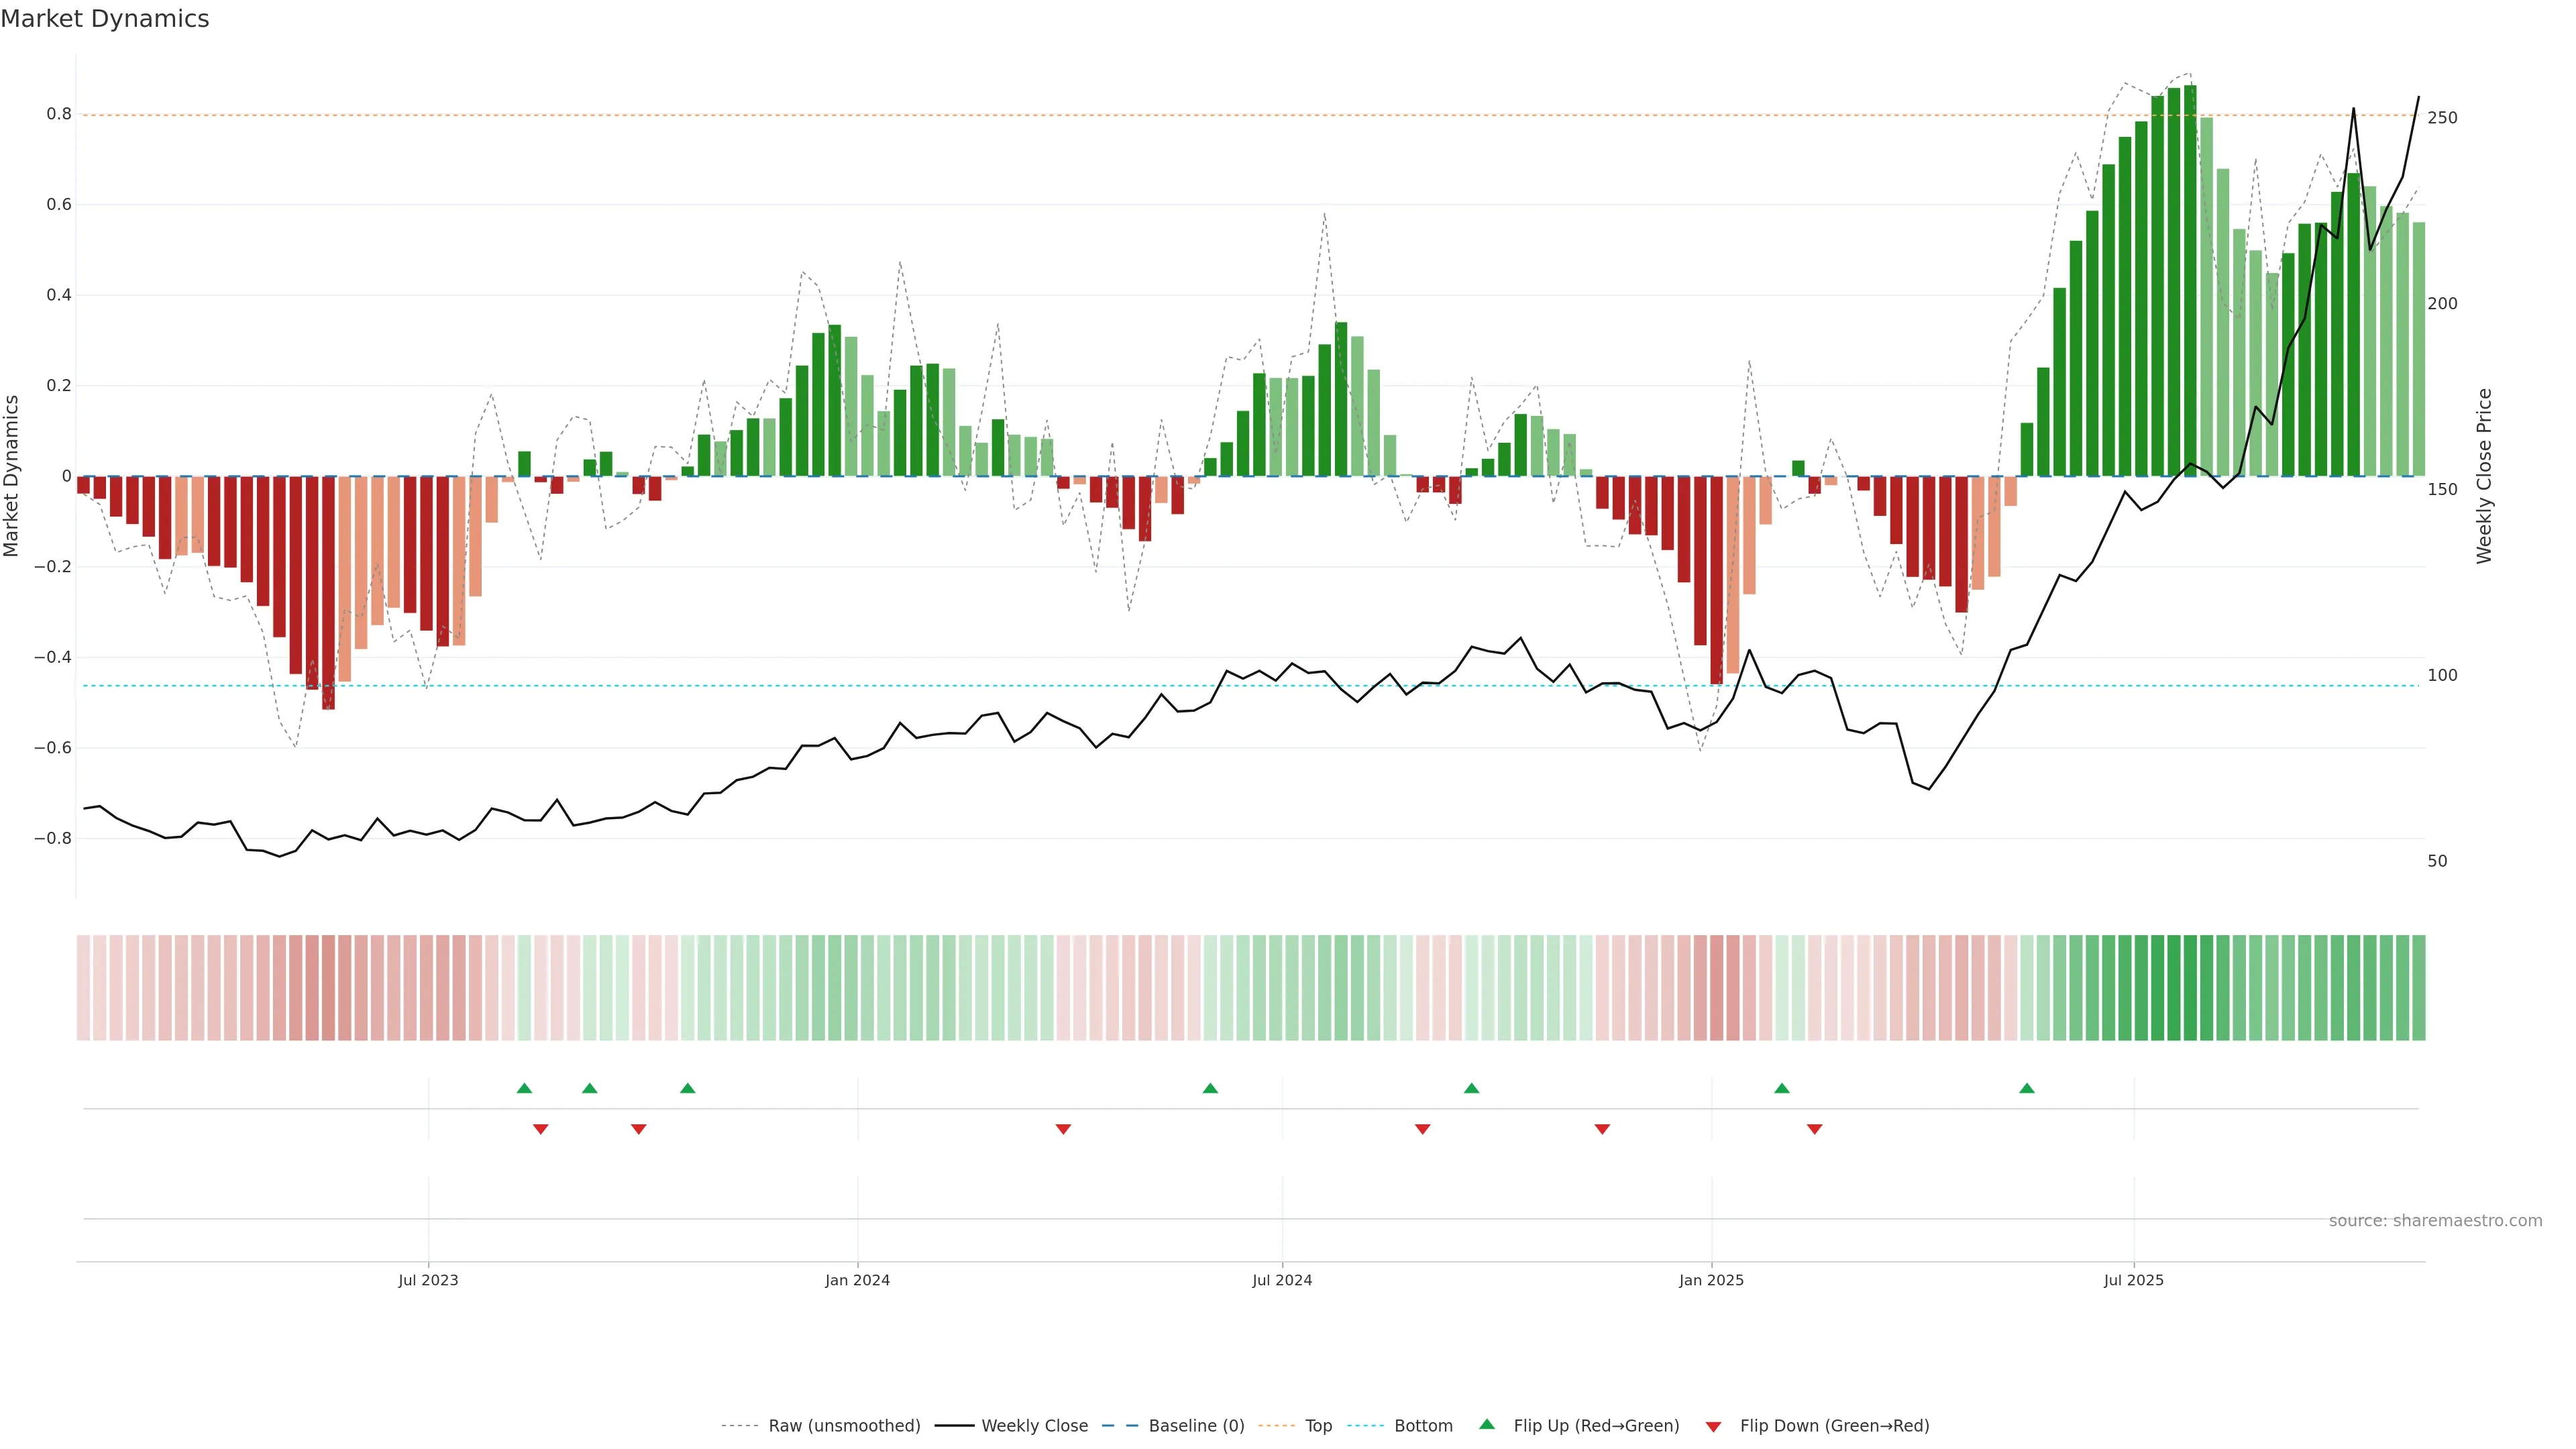
Task: Click the first red flip-down triangle marker
Action: [x=540, y=1129]
